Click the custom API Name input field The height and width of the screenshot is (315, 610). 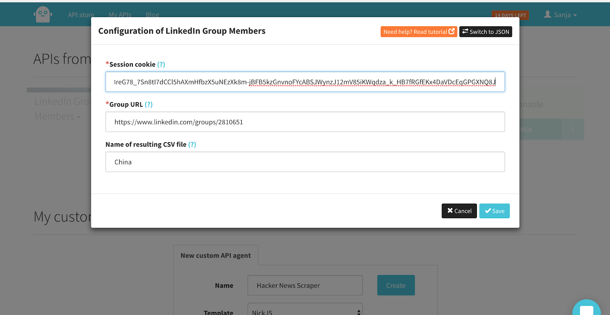pos(305,285)
